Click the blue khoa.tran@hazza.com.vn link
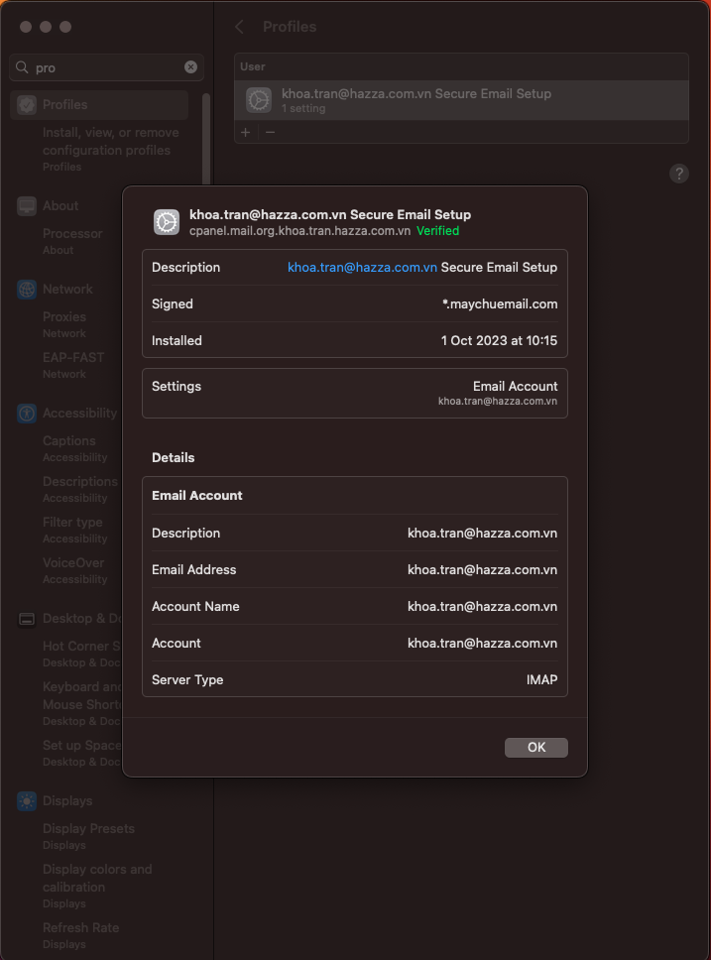Screen dimensions: 711x960 click(362, 268)
